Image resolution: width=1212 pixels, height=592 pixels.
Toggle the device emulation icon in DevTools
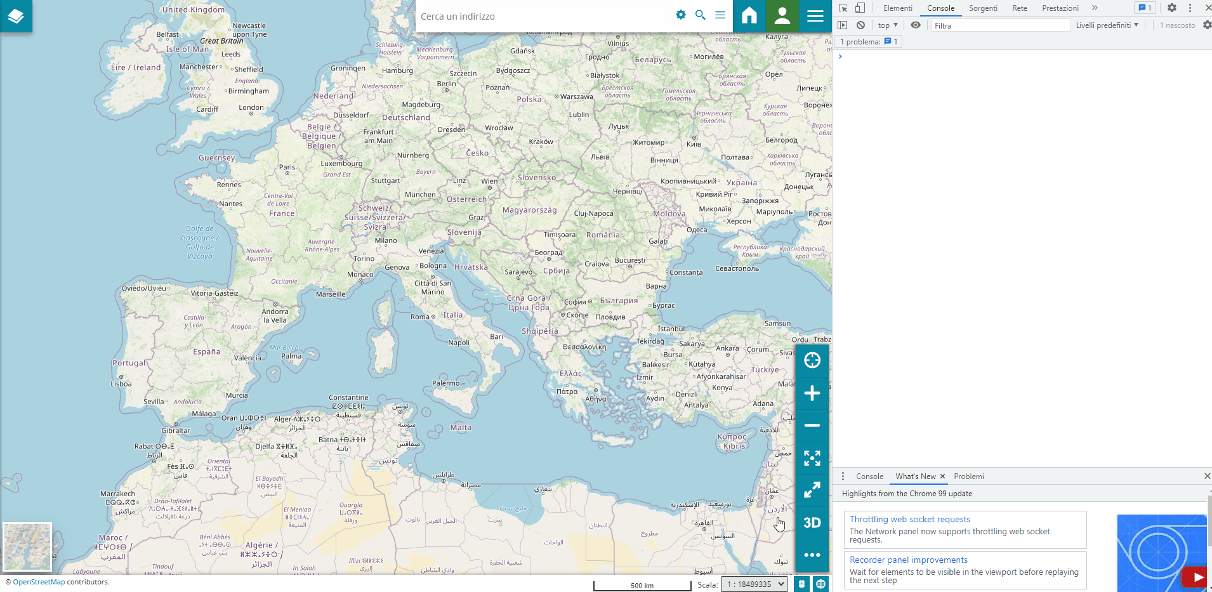pyautogui.click(x=860, y=8)
